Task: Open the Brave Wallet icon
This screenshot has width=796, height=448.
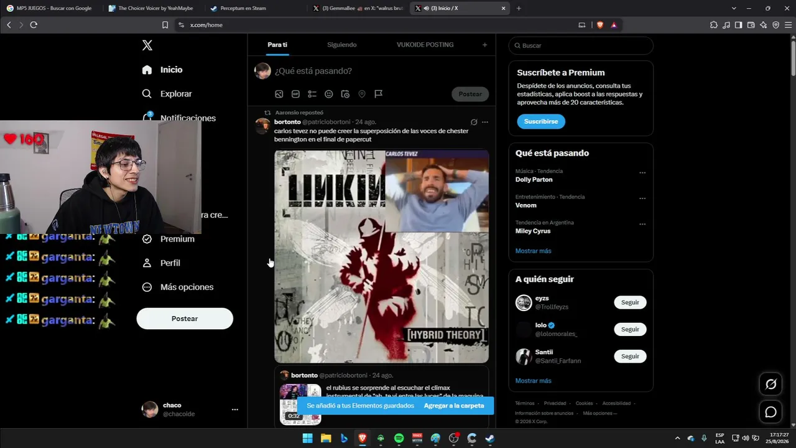Action: coord(751,25)
